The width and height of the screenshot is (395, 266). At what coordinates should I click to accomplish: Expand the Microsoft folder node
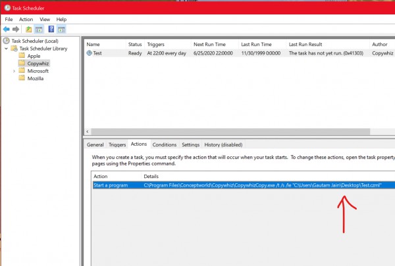(x=14, y=71)
